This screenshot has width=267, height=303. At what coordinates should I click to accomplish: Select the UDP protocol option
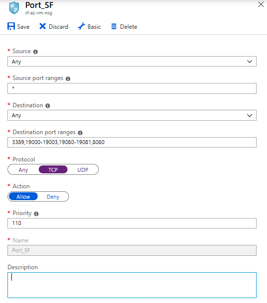pos(83,170)
